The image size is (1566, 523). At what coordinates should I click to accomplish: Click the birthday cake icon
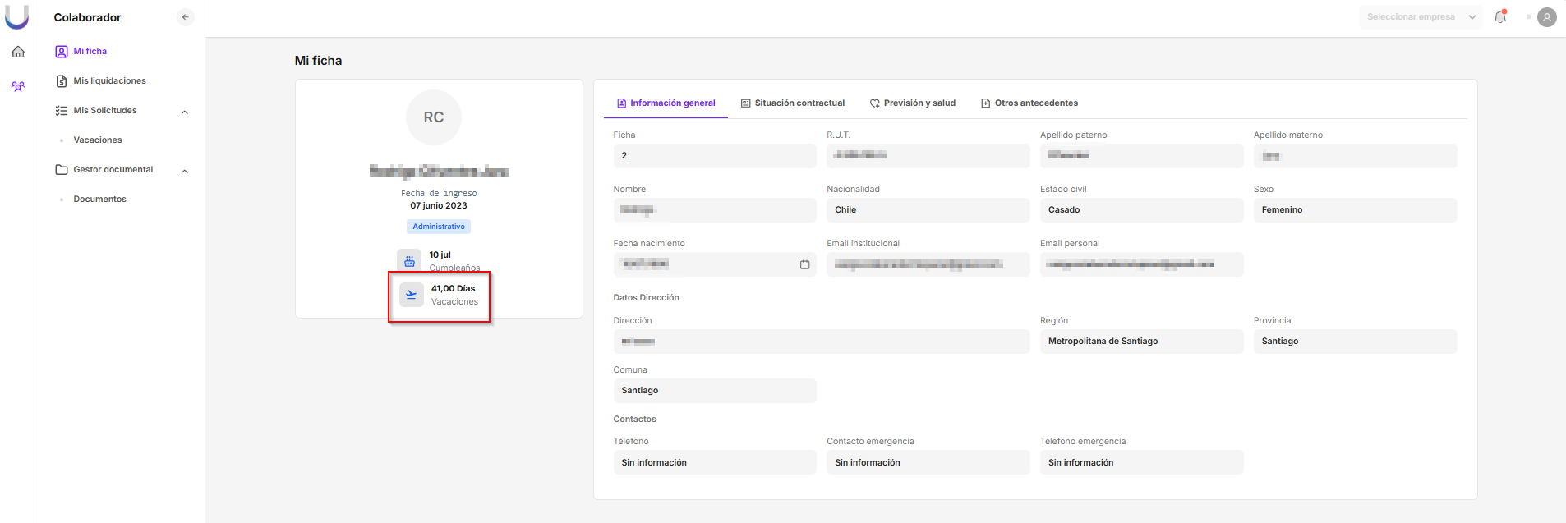click(409, 261)
